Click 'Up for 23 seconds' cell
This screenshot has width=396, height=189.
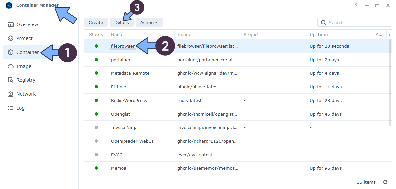tap(329, 46)
